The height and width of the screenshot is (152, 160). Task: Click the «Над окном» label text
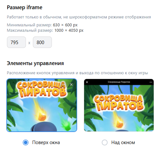(123, 142)
